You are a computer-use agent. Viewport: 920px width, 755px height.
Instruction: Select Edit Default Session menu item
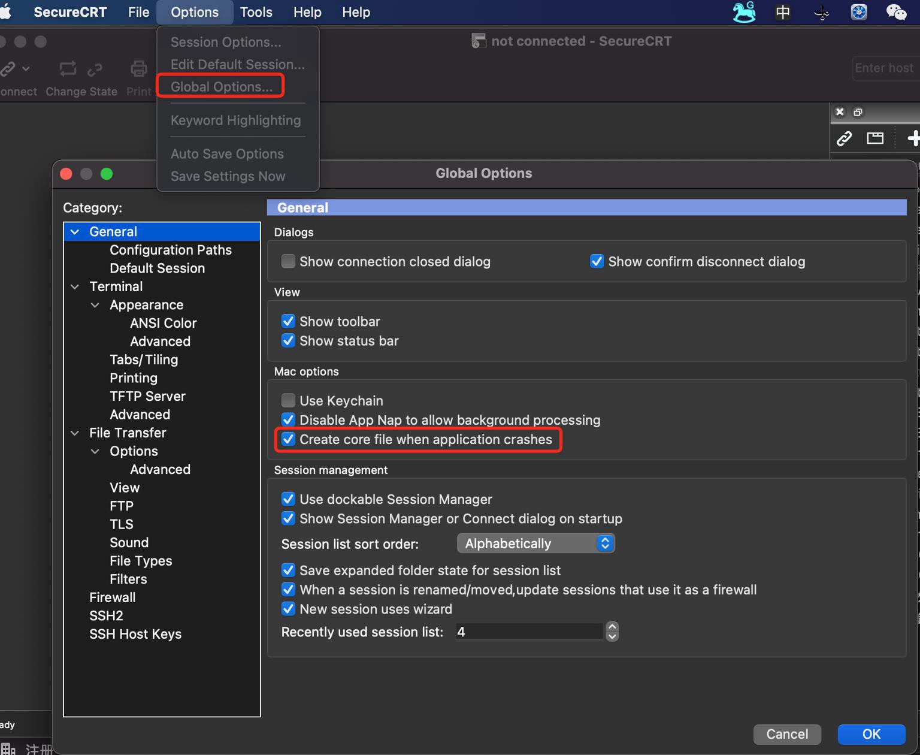point(237,64)
